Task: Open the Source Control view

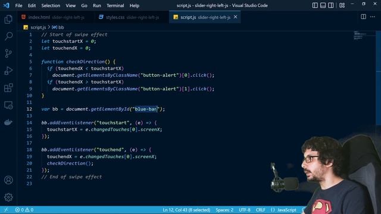Action: [x=8, y=53]
